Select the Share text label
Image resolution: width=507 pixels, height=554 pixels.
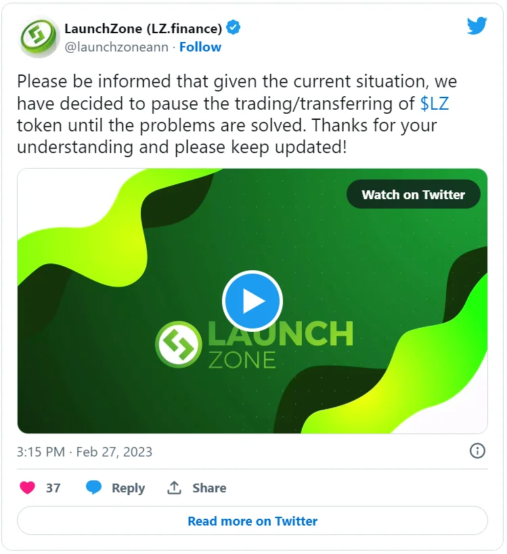pos(209,488)
